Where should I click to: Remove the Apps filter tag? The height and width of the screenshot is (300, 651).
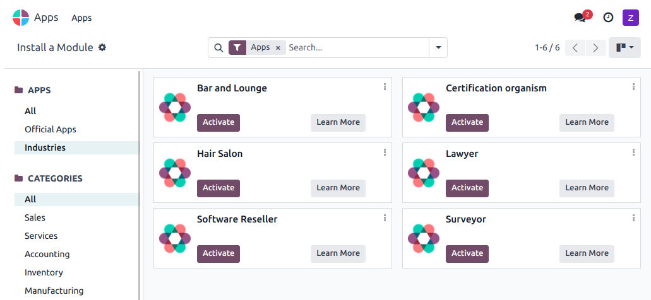[x=278, y=48]
